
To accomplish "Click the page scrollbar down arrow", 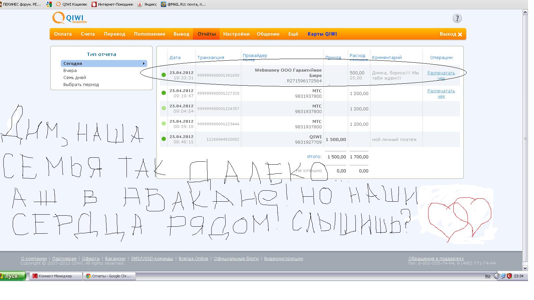I will tap(525, 268).
